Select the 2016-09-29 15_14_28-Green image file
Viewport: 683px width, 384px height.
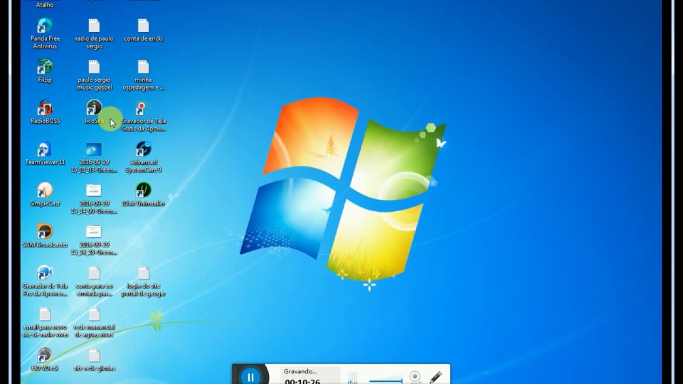(x=94, y=239)
